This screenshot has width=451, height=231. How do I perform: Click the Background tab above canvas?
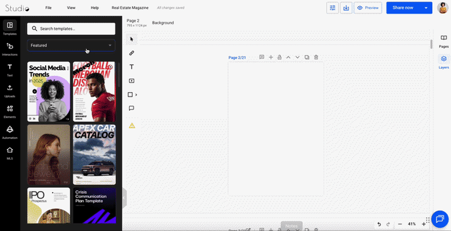coord(163,23)
